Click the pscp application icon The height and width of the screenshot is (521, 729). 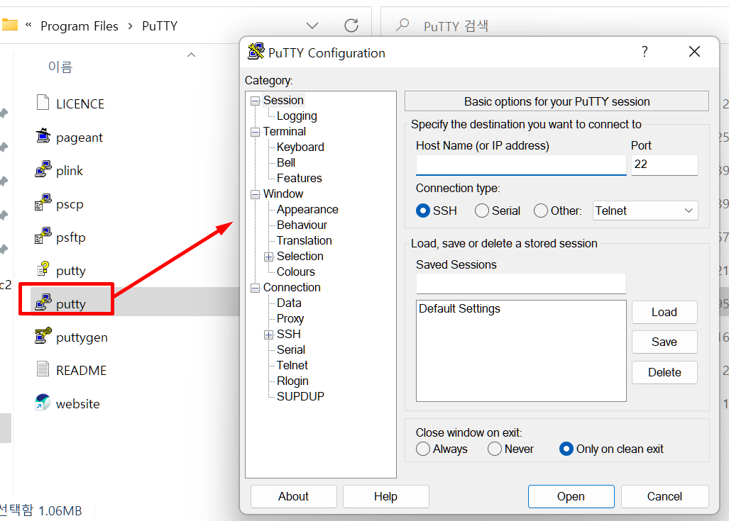pos(43,203)
